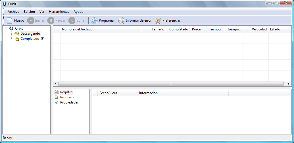Sort by Nombre del Archivo column
Image resolution: width=294 pixels, height=143 pixels.
click(101, 29)
